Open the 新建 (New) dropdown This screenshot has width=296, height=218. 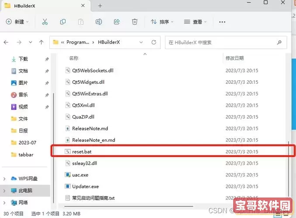coord(17,22)
